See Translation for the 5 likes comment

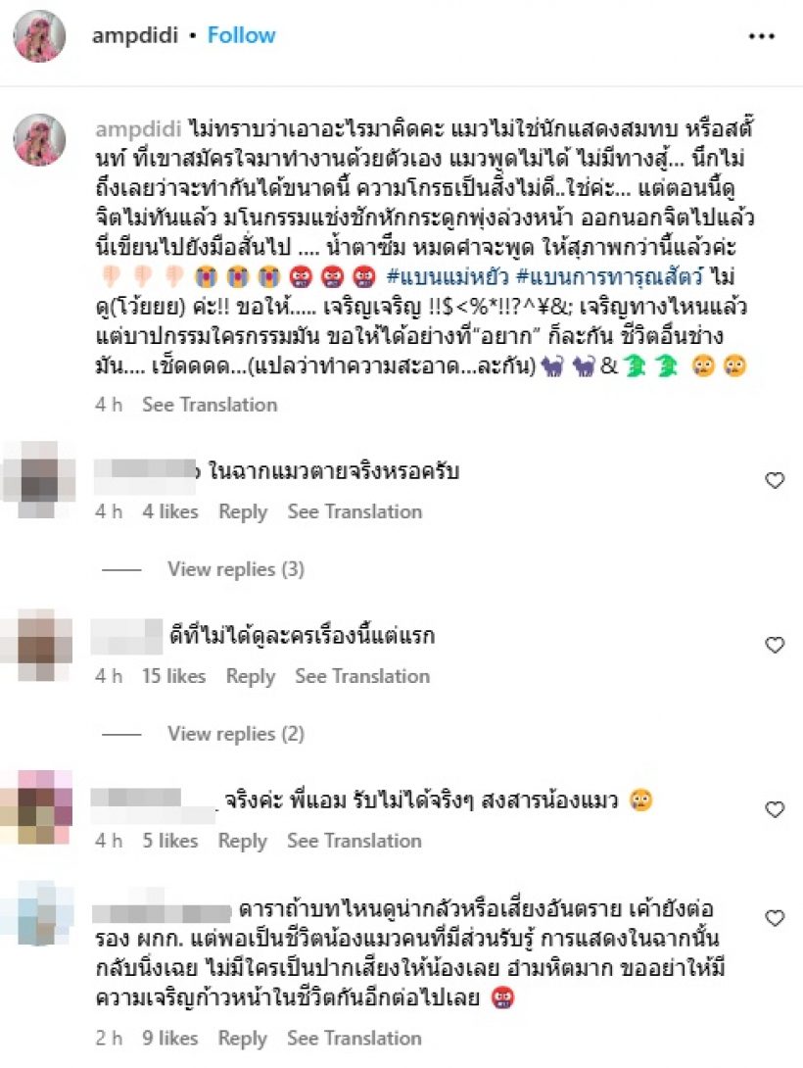click(x=354, y=841)
